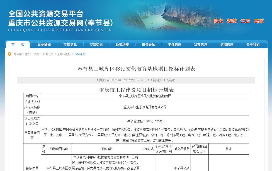272x171 pixels.
Task: Click 招标计划 breadcrumb link
Action: 80,54
